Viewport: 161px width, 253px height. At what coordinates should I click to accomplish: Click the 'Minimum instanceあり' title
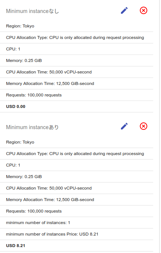32,127
